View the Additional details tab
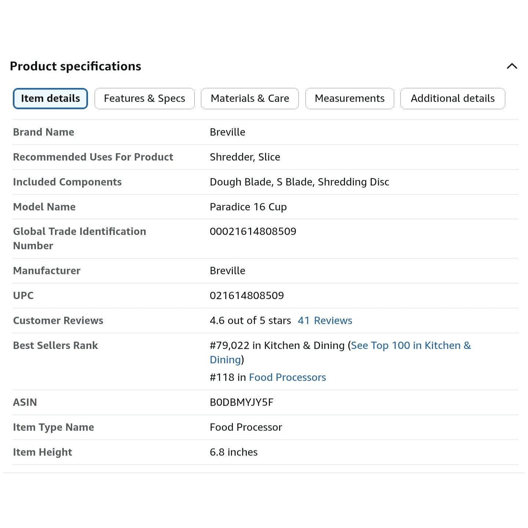The height and width of the screenshot is (528, 528). 452,99
